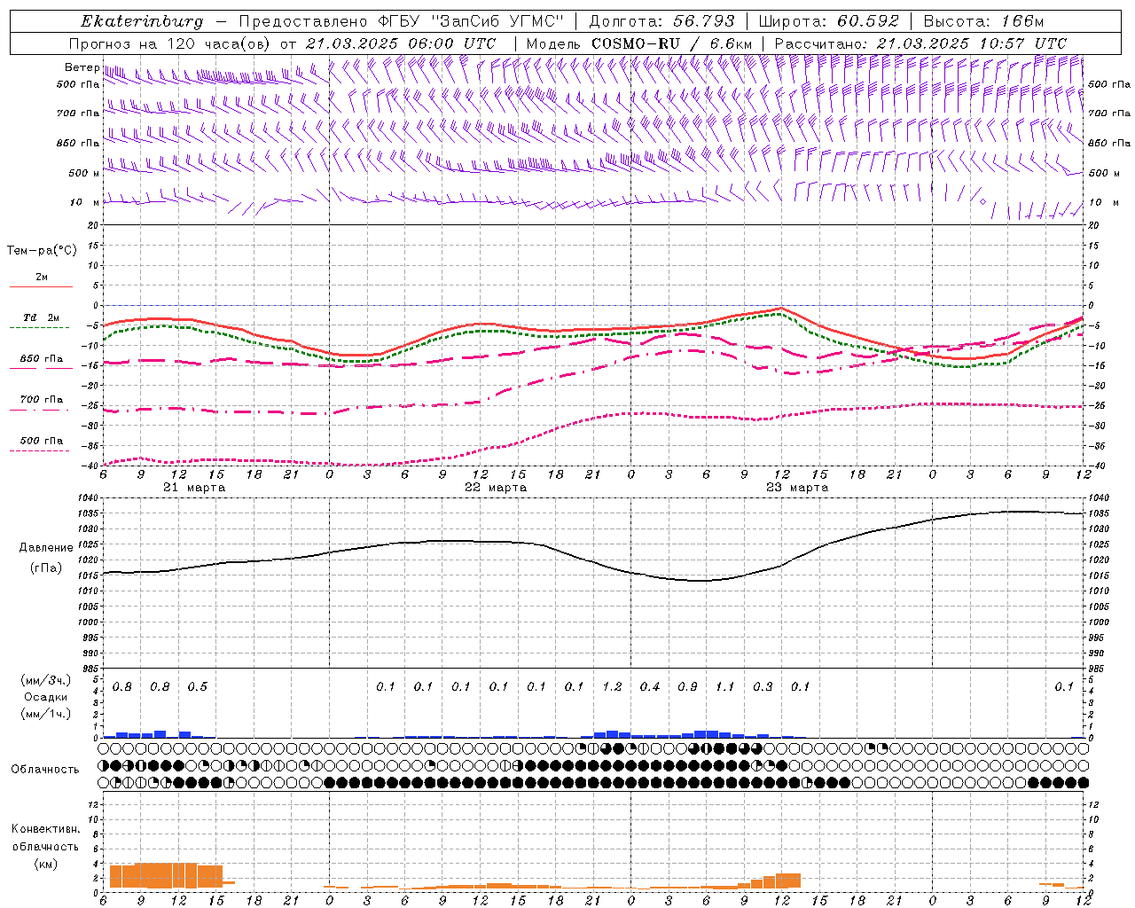1135x908 pixels.
Task: Click the "Td 2м" dew point legend label
Action: click(x=41, y=317)
